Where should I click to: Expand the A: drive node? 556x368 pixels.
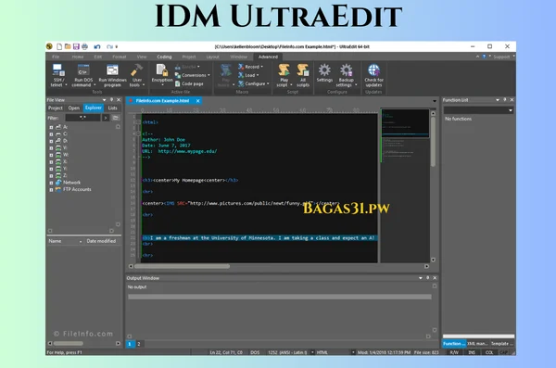click(51, 127)
